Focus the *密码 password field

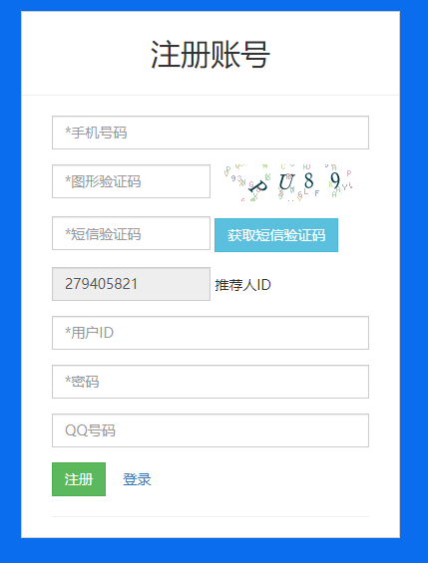(x=211, y=382)
